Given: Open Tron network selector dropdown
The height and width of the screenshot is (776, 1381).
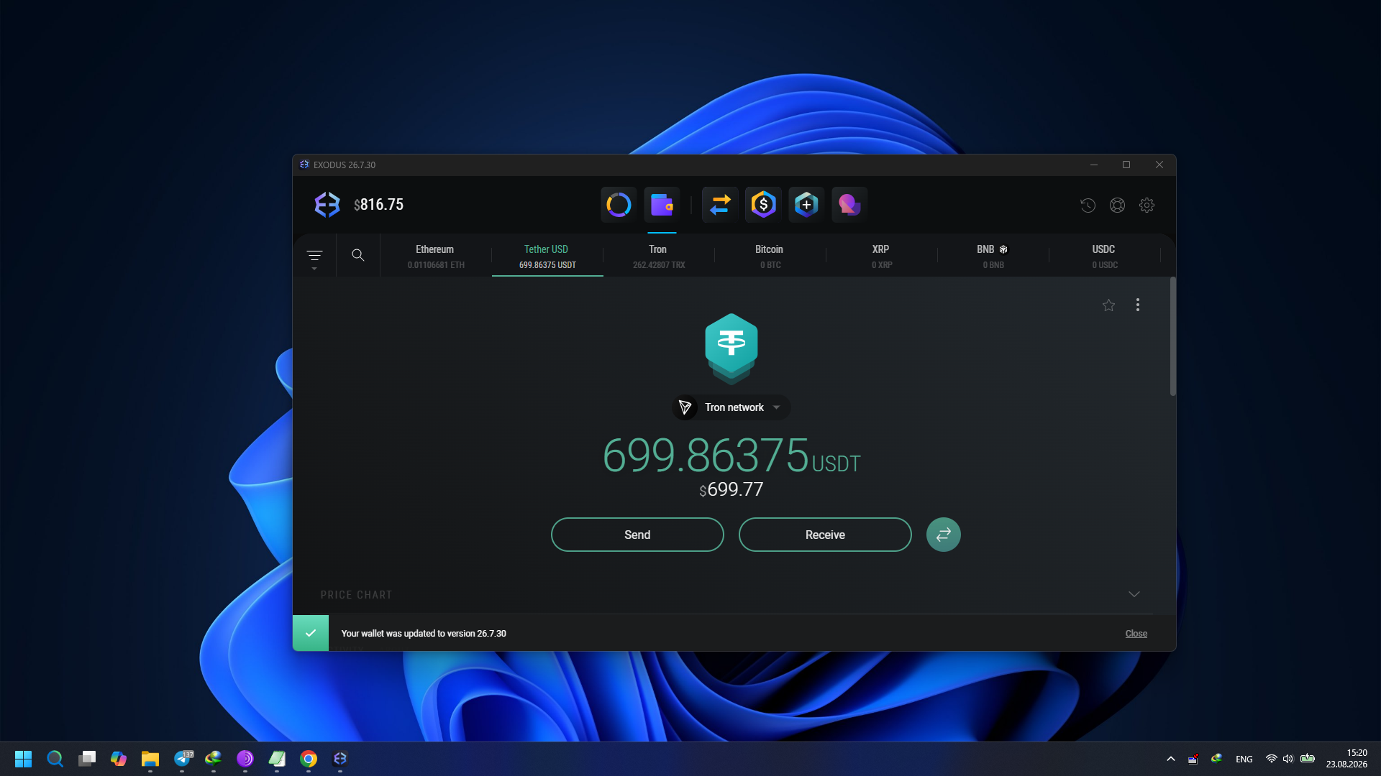Looking at the screenshot, I should [731, 407].
